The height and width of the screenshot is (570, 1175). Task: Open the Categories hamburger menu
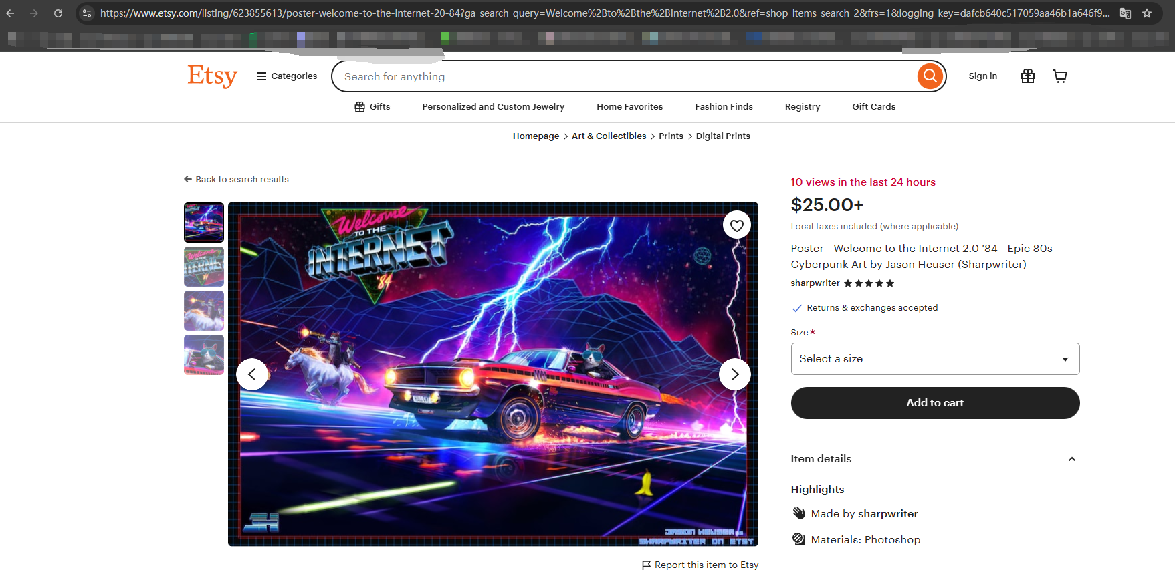(x=287, y=76)
